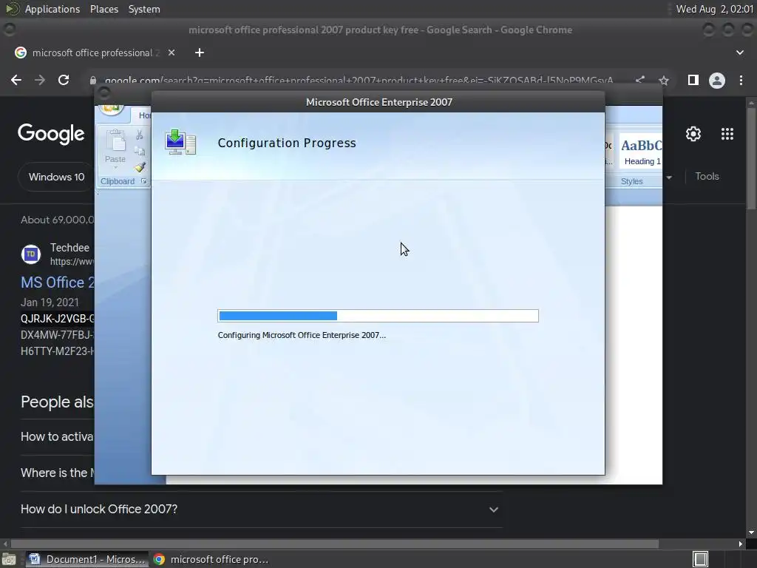Click the Word Office button orb

tap(112, 109)
